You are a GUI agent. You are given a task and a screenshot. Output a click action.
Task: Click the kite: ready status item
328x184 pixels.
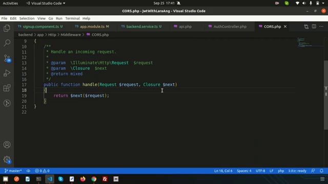297,171
